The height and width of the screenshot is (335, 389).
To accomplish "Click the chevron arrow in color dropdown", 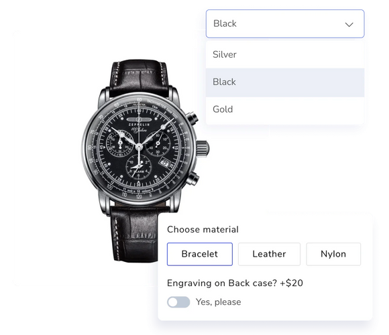I will [349, 24].
